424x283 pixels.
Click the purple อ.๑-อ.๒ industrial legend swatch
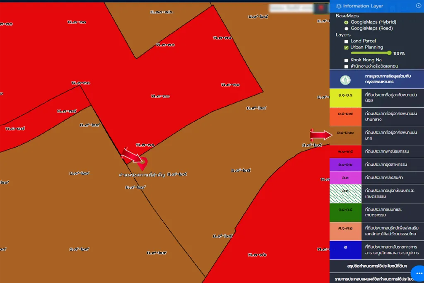coord(345,164)
